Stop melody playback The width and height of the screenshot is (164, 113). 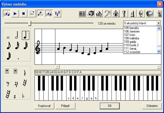point(23,13)
